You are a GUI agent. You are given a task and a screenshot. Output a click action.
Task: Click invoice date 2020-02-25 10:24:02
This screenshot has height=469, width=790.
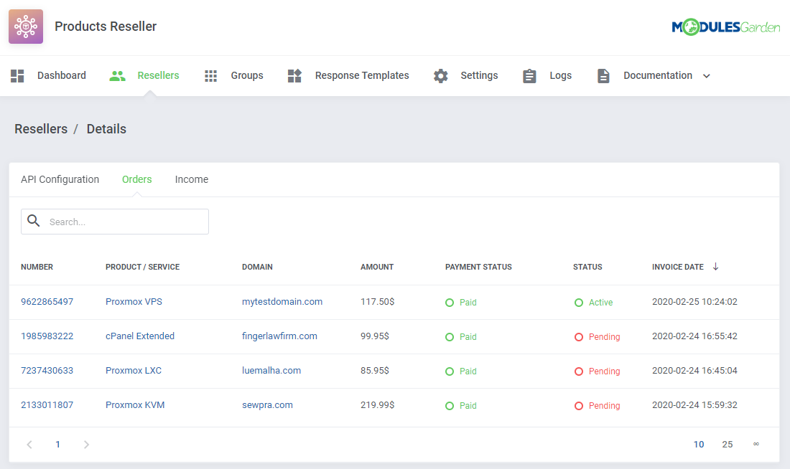tap(694, 302)
